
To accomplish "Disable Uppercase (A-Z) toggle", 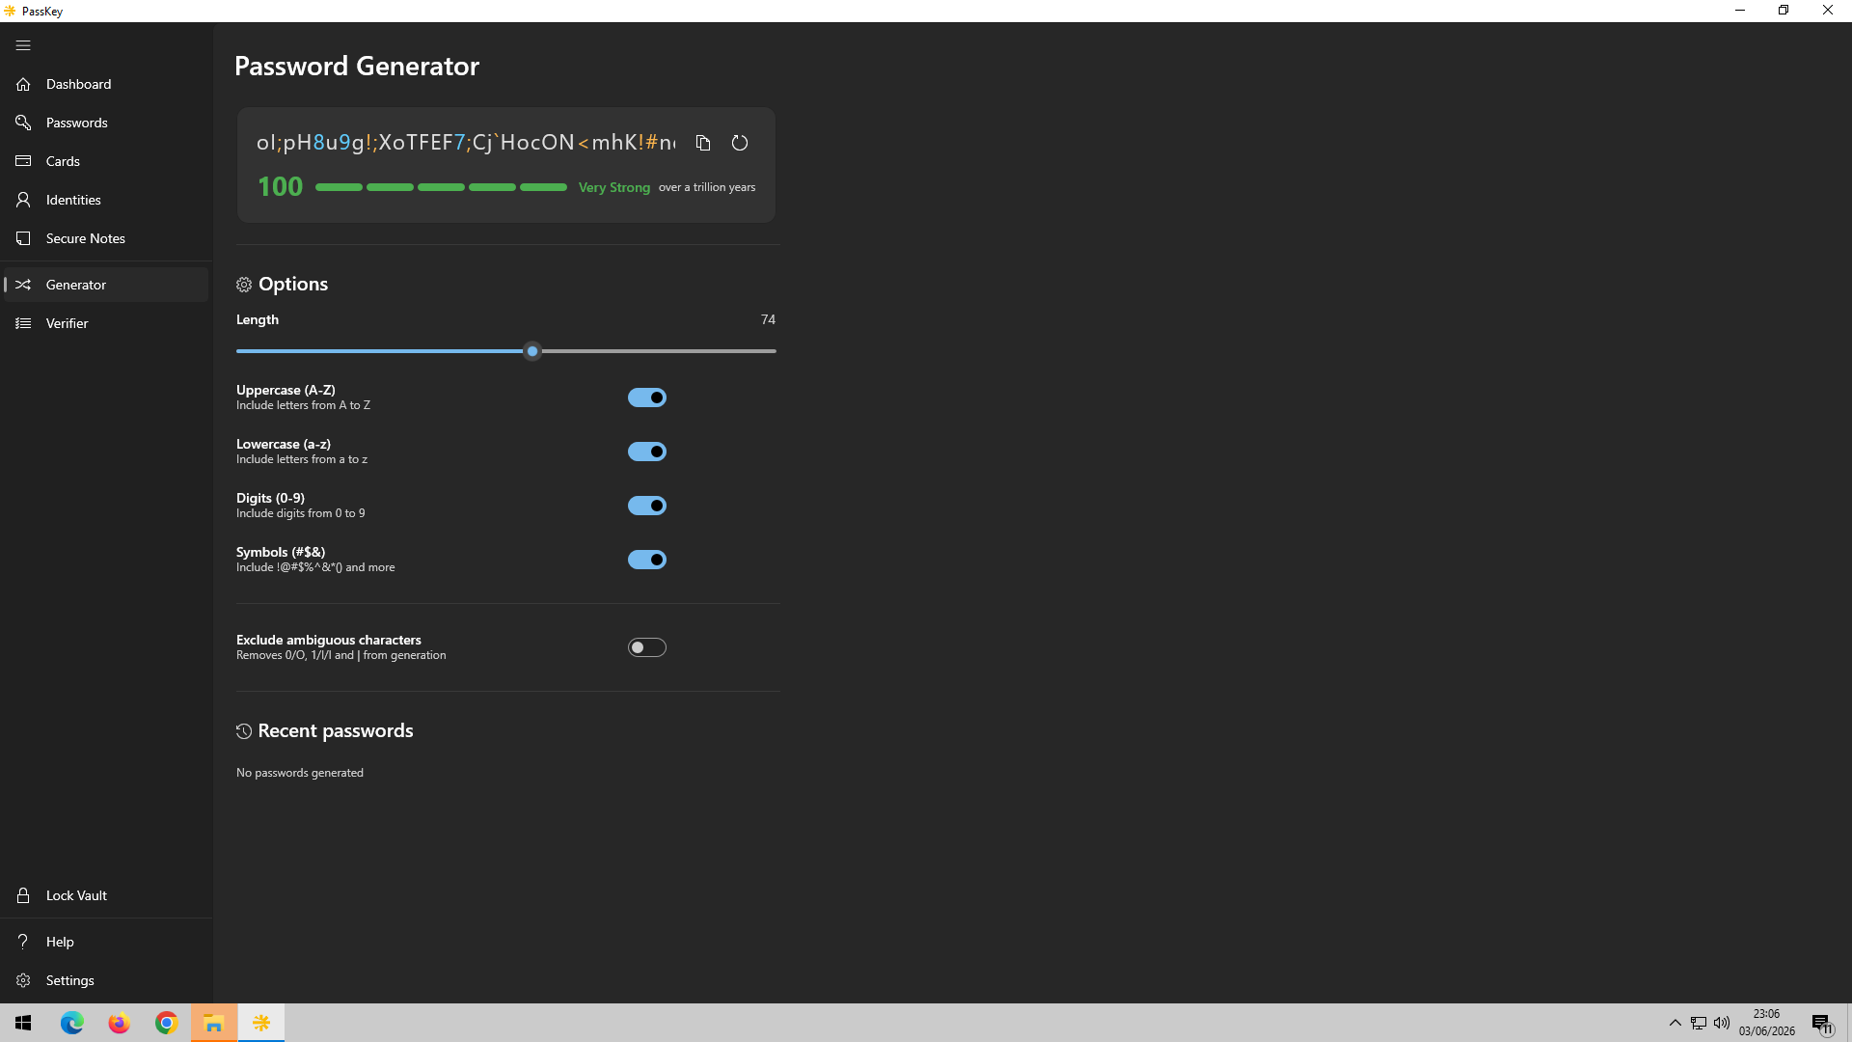I will pos(647,398).
